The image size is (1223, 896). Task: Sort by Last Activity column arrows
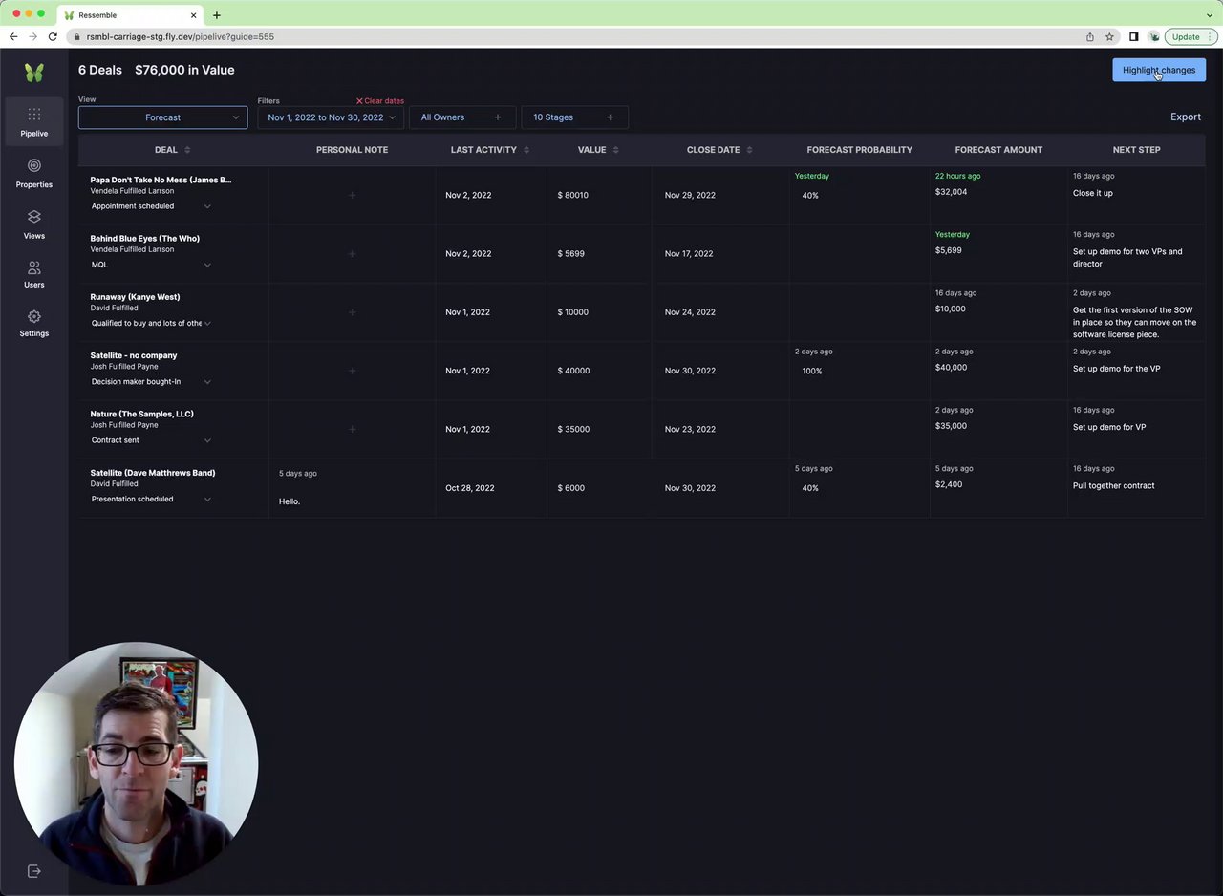tap(526, 150)
